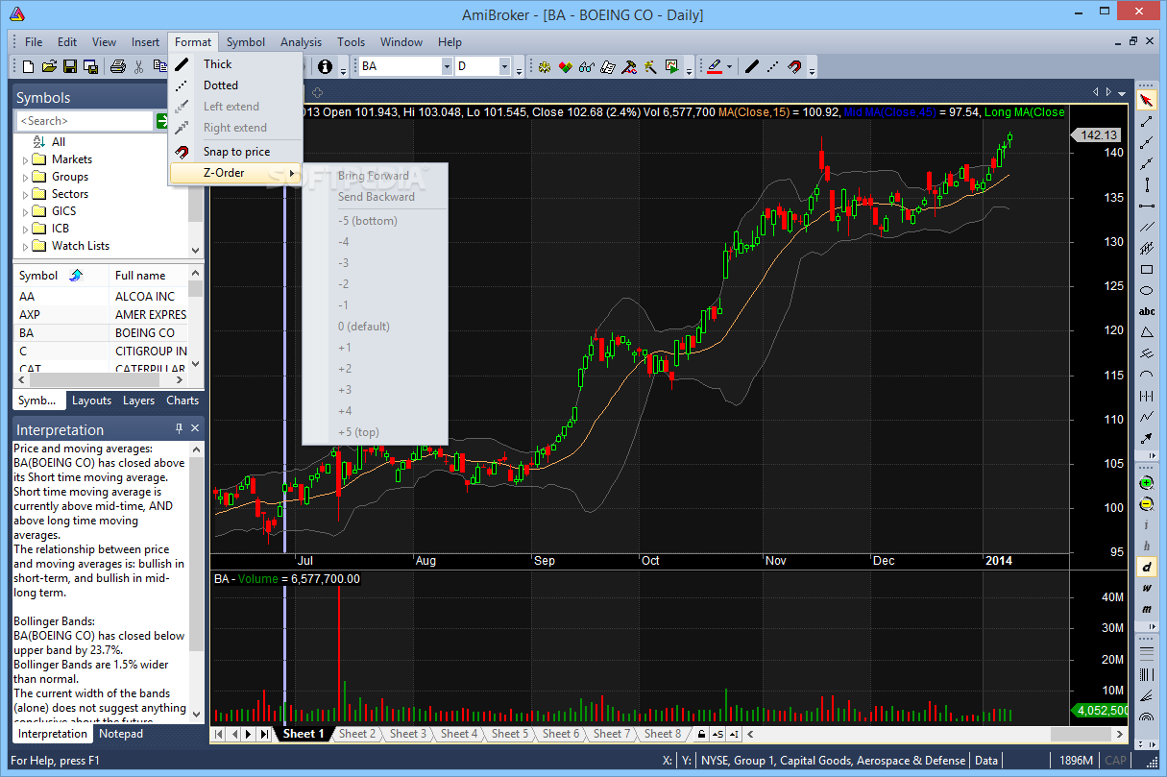Open the File menu
The height and width of the screenshot is (777, 1167).
(34, 42)
